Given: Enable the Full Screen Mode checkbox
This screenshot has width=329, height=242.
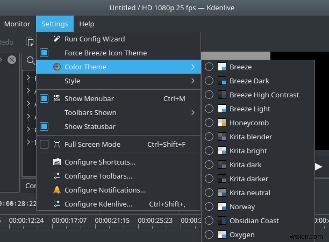Looking at the screenshot, I should click(44, 144).
